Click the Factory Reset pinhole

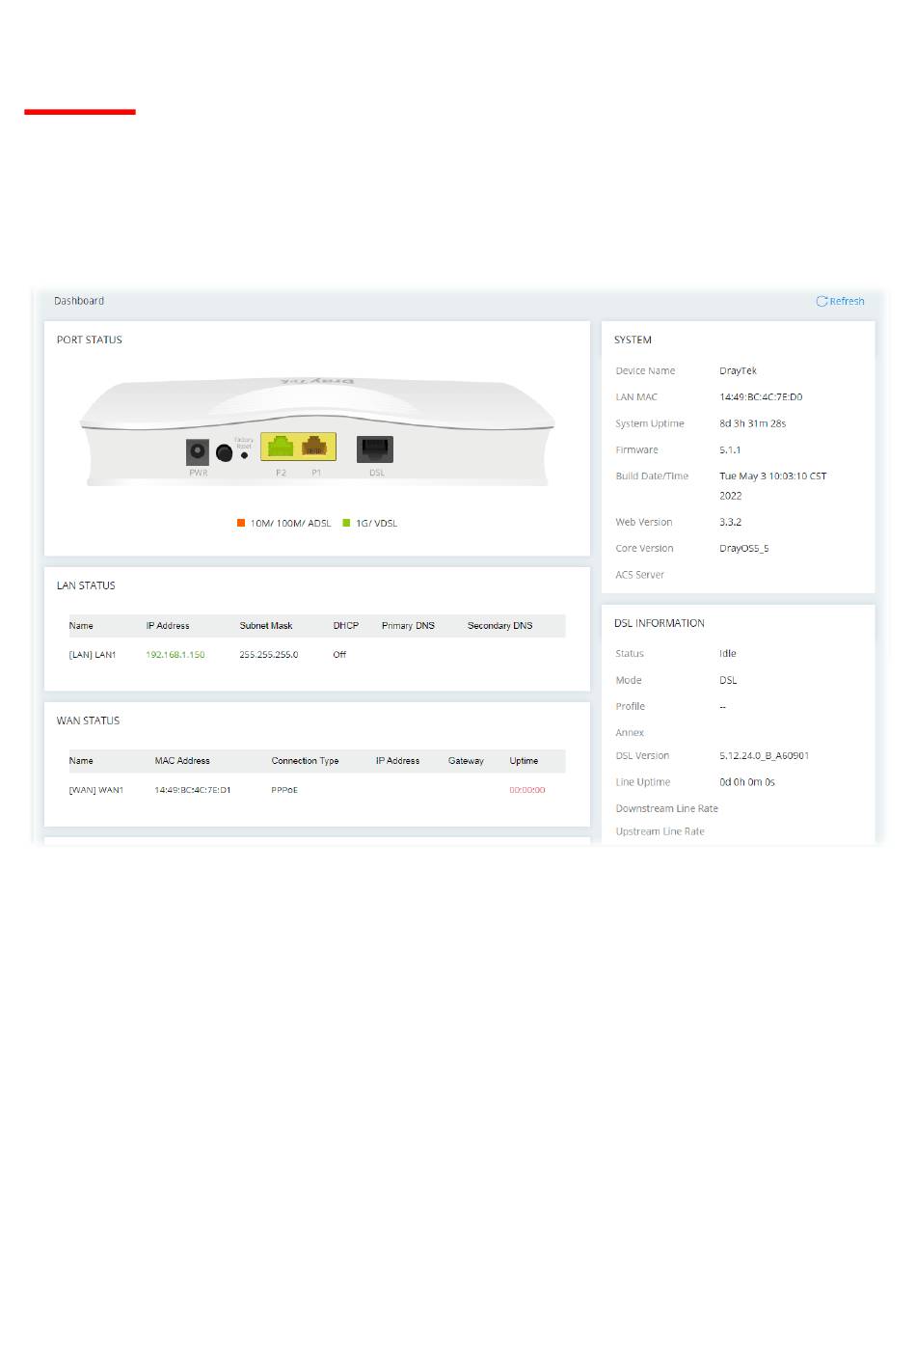pyautogui.click(x=245, y=455)
